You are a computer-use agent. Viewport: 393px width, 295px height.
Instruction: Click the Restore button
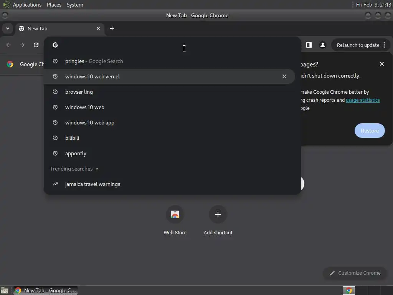click(370, 131)
